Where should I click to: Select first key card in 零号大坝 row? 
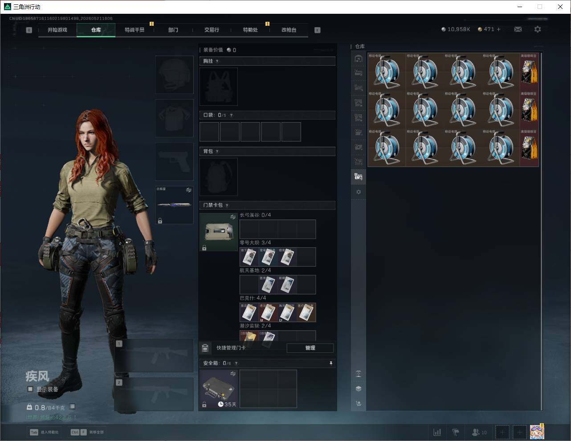tap(249, 257)
